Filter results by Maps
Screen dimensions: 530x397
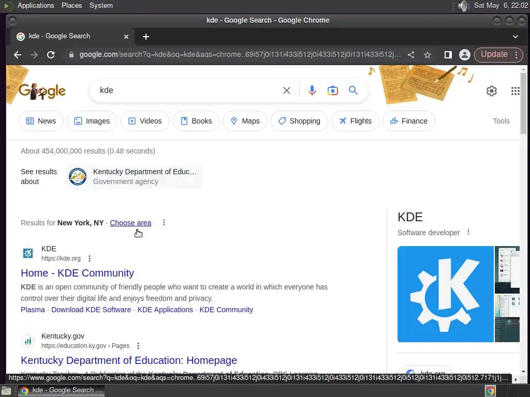click(x=245, y=121)
